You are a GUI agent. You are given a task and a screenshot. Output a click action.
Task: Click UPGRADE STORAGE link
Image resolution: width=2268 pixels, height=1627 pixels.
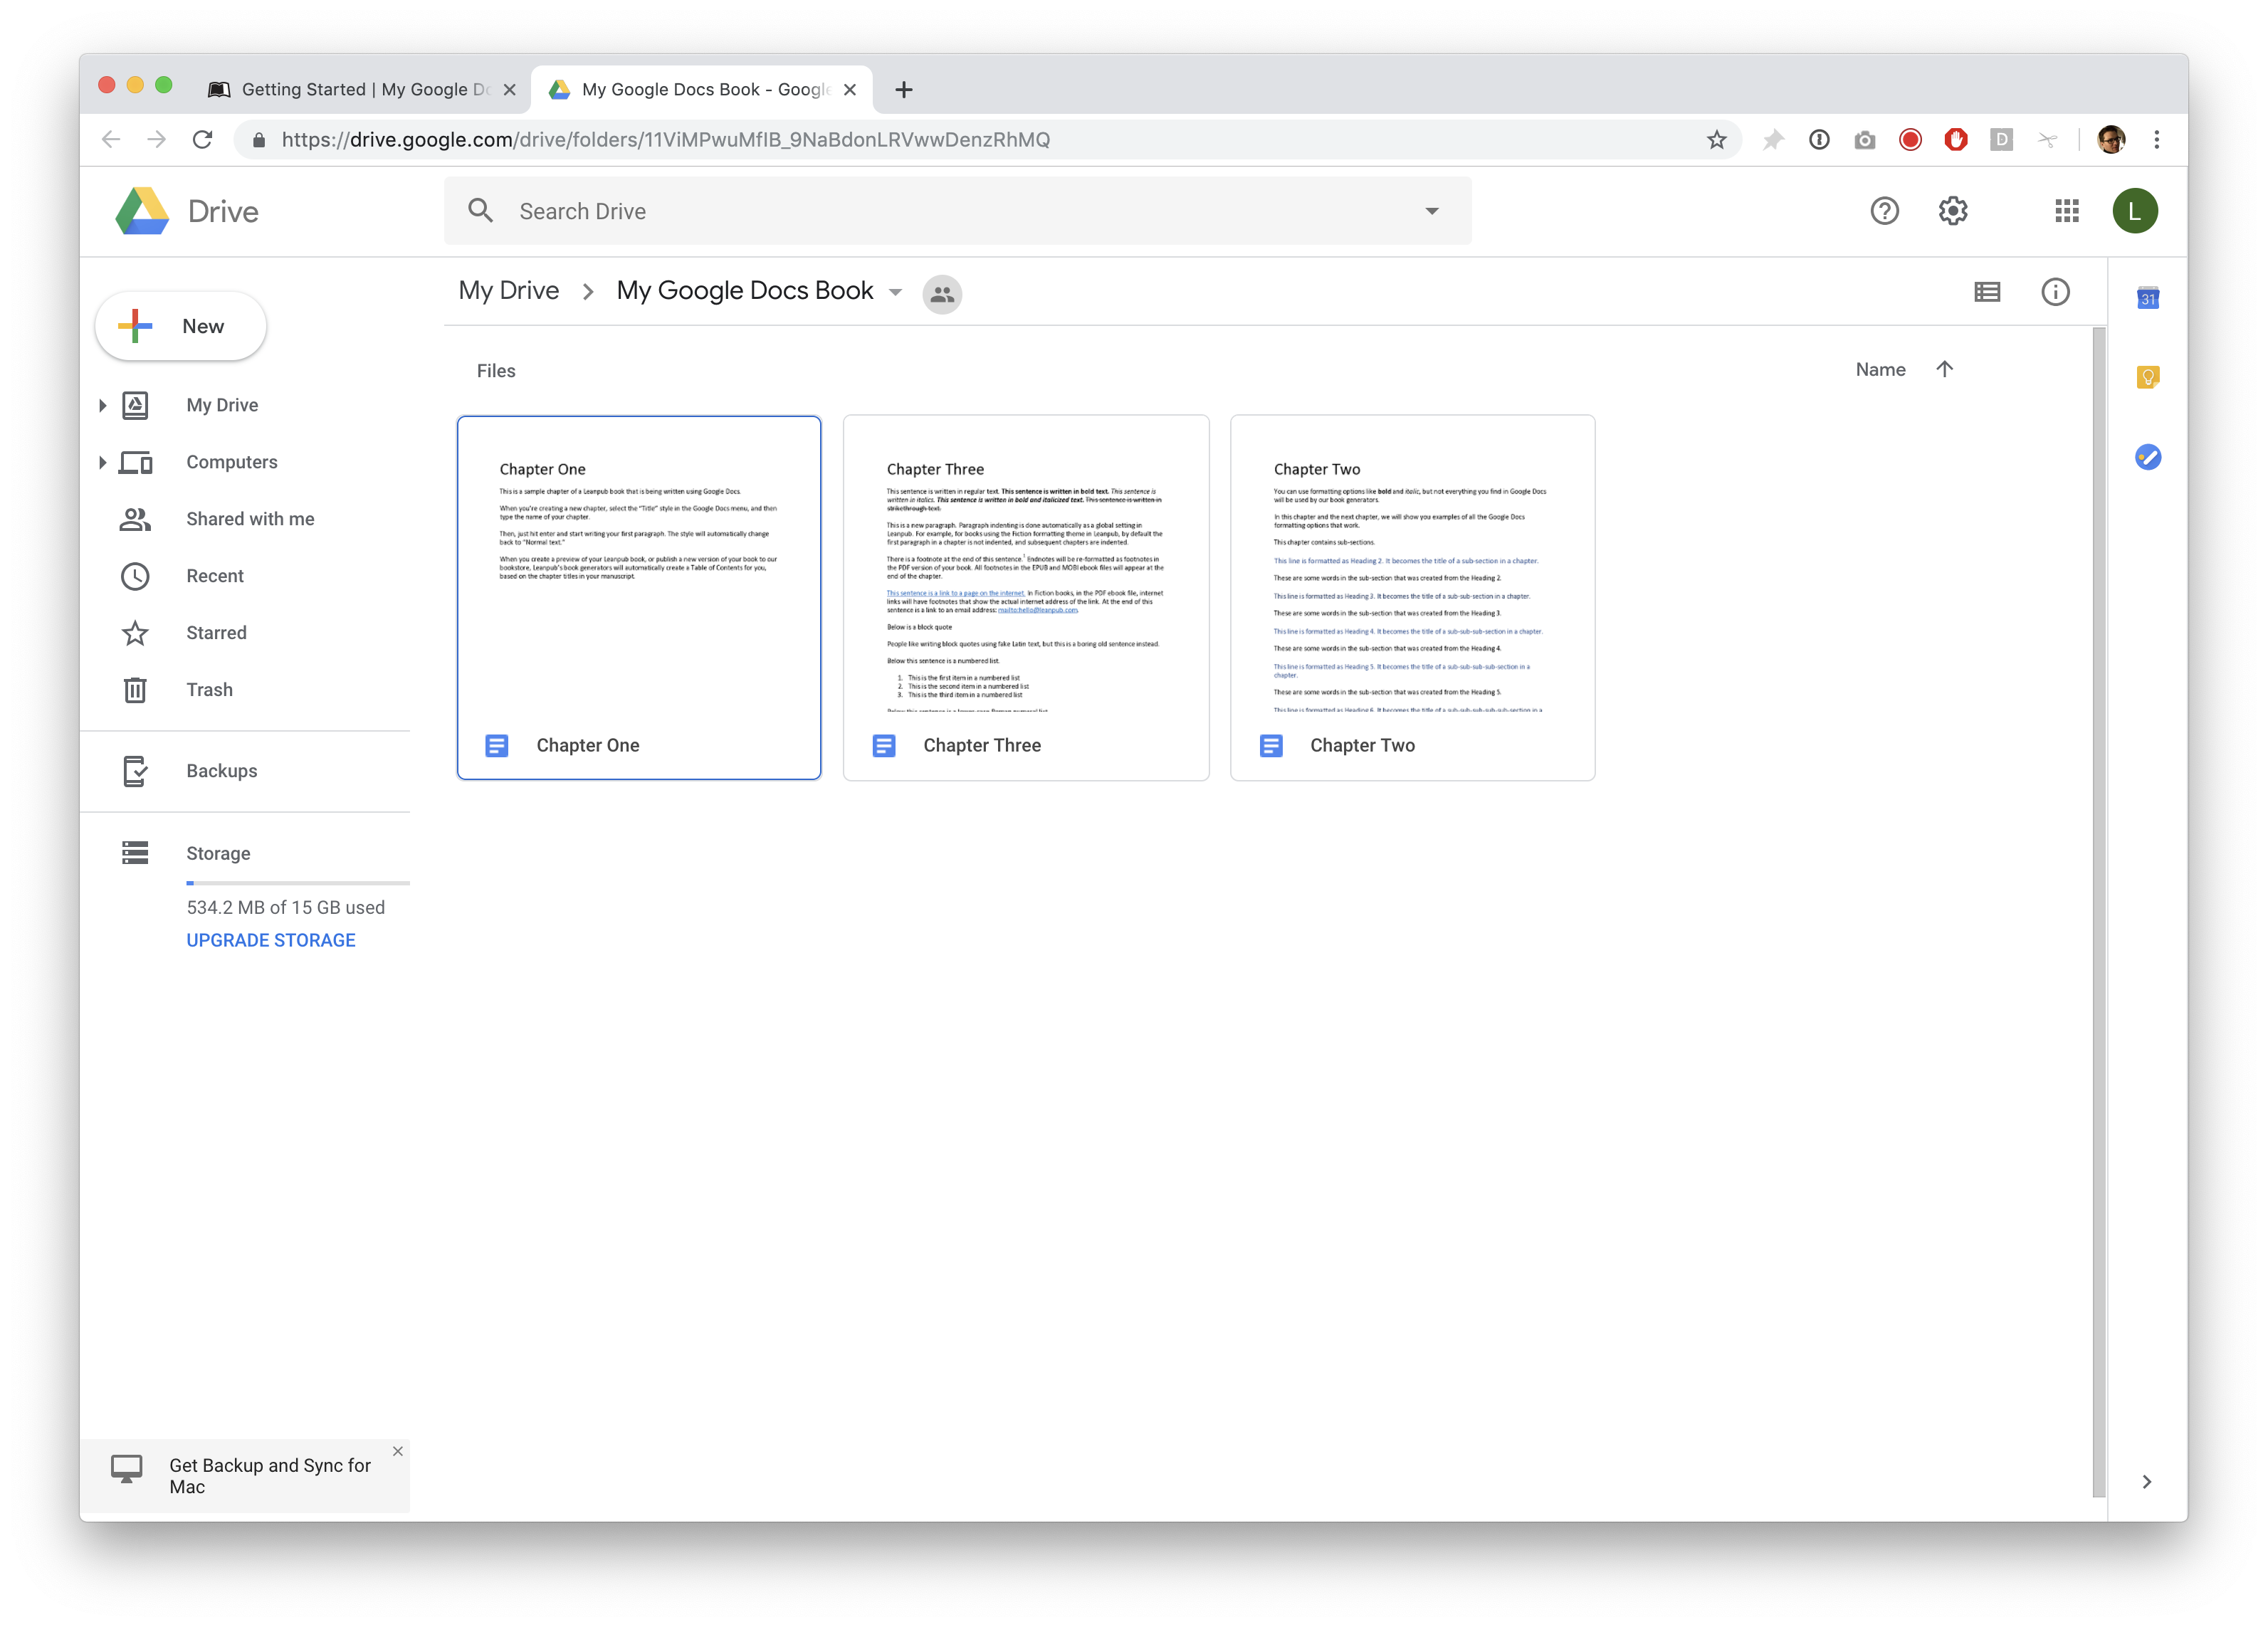(271, 940)
